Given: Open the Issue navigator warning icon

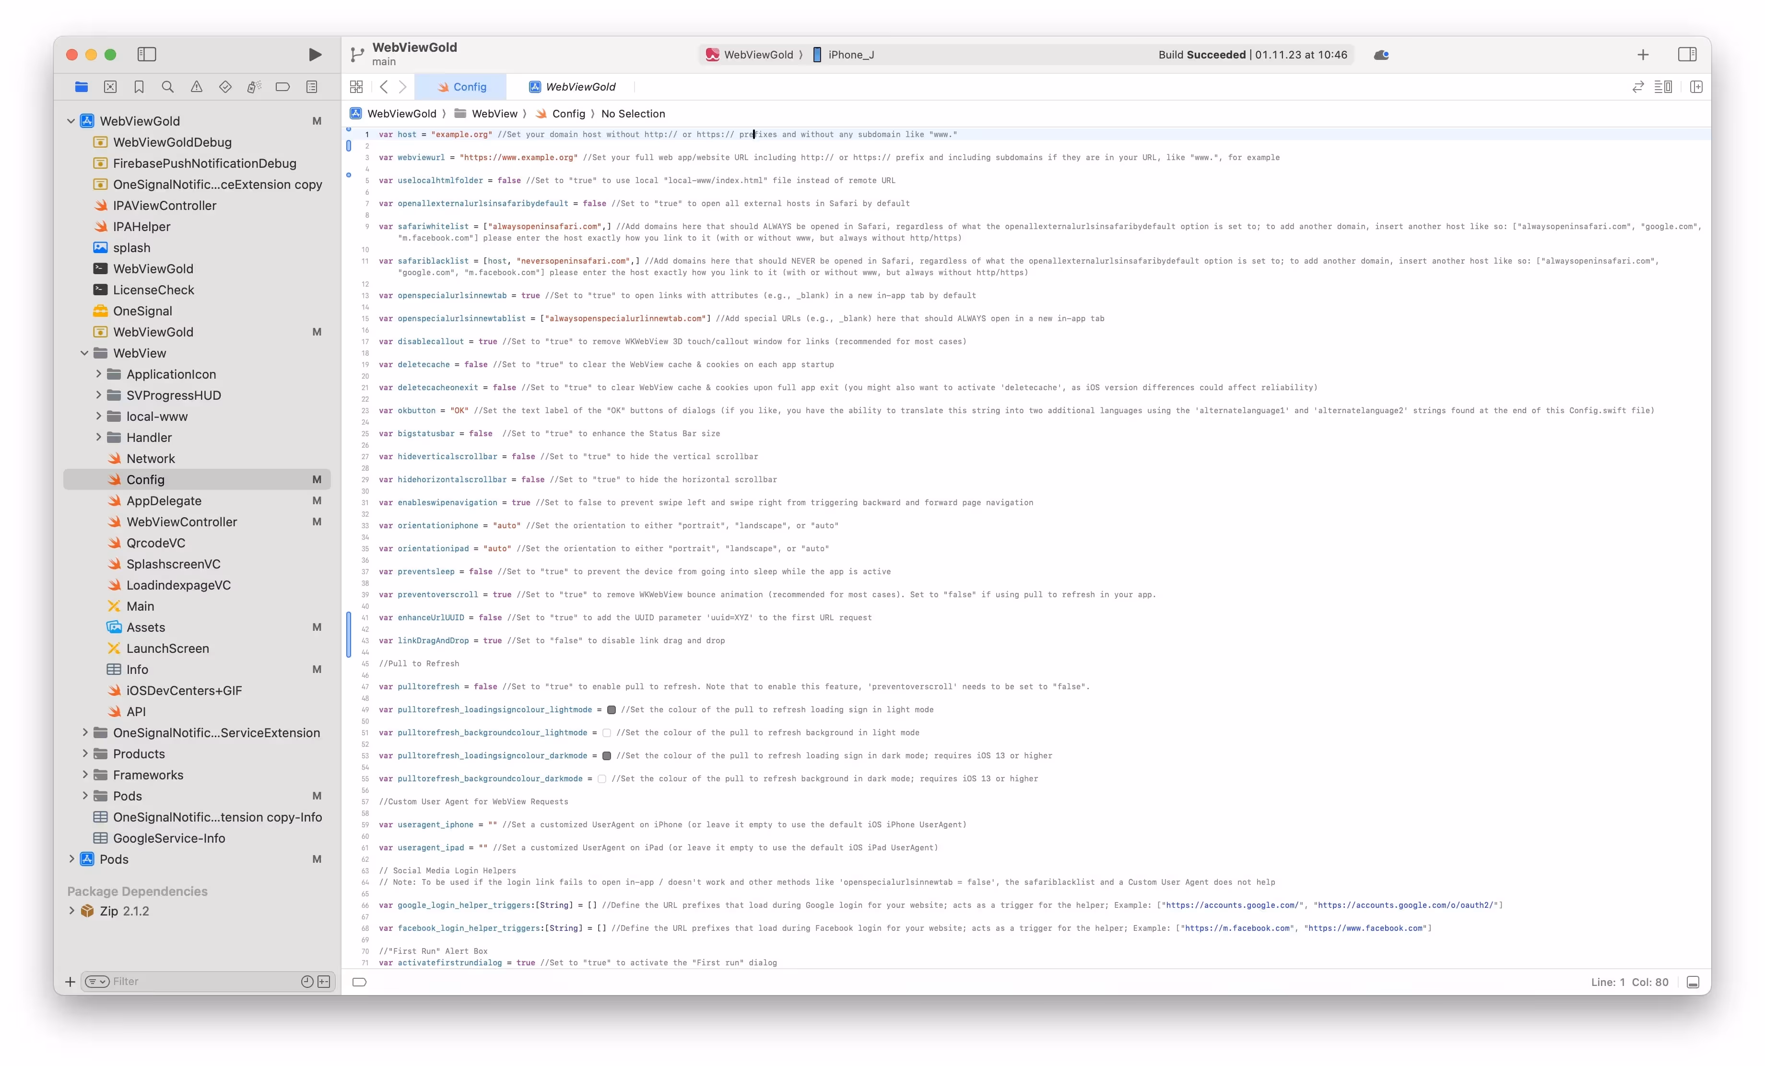Looking at the screenshot, I should point(196,87).
